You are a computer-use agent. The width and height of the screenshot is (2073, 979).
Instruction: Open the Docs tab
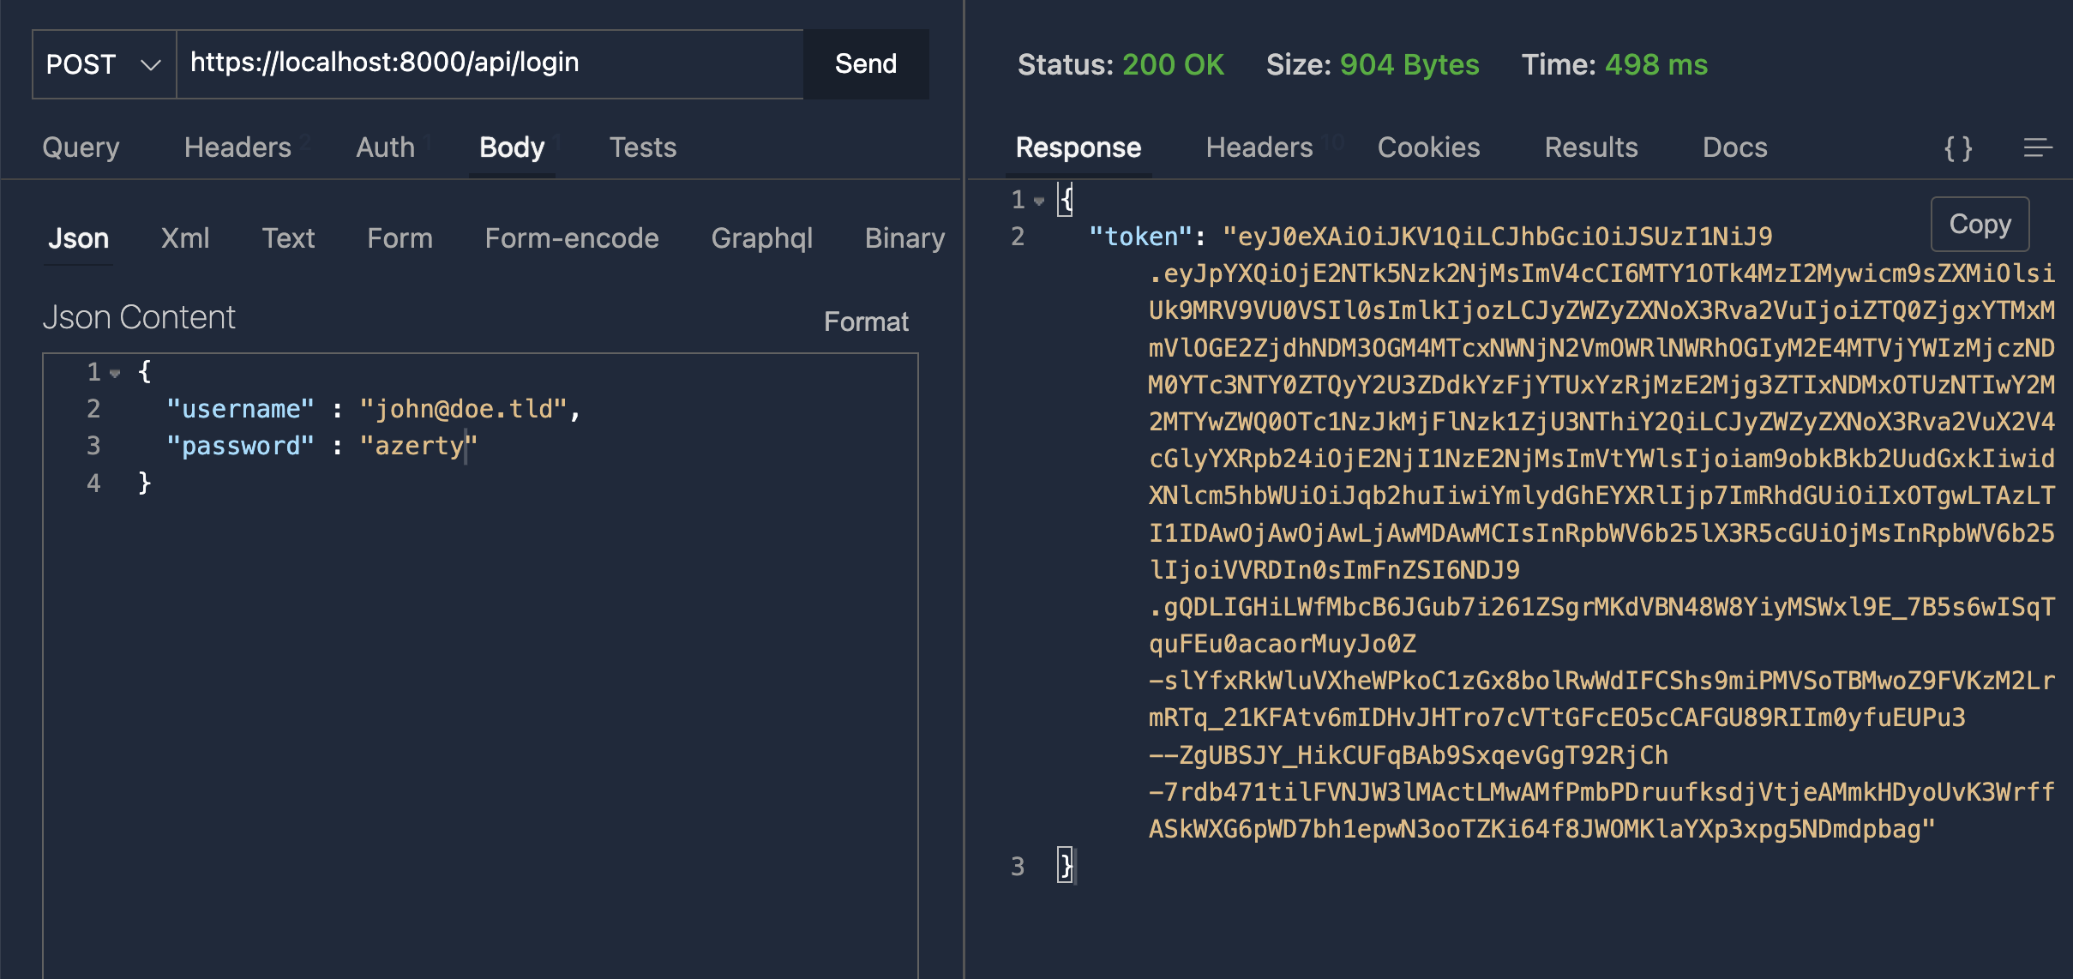tap(1734, 147)
